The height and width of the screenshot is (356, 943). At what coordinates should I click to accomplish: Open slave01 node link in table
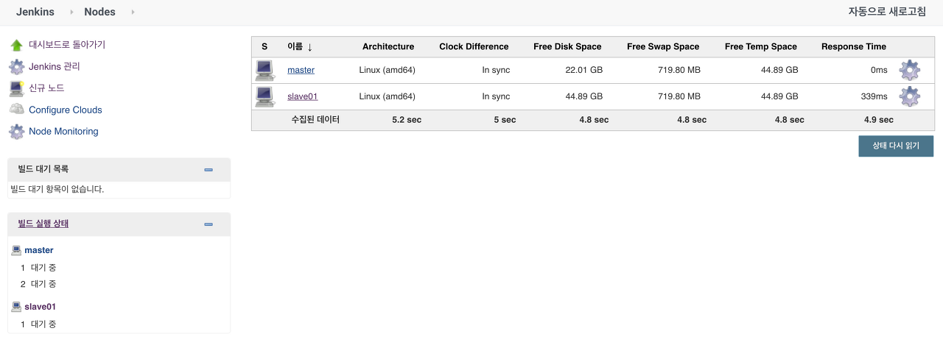[303, 96]
